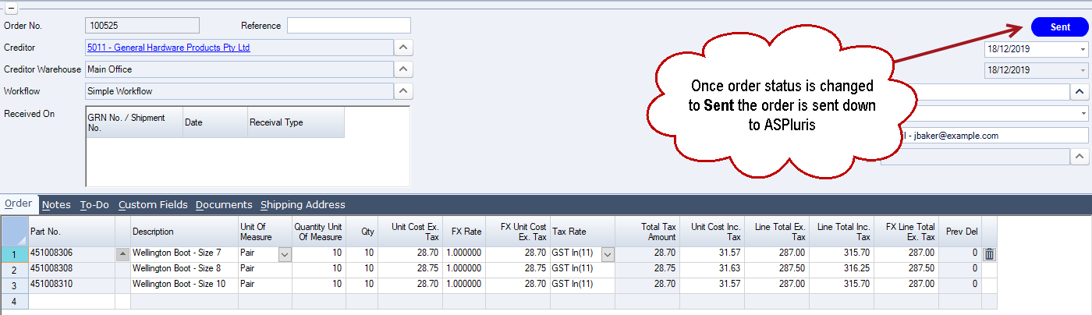Select row 2 header in grid

(15, 269)
